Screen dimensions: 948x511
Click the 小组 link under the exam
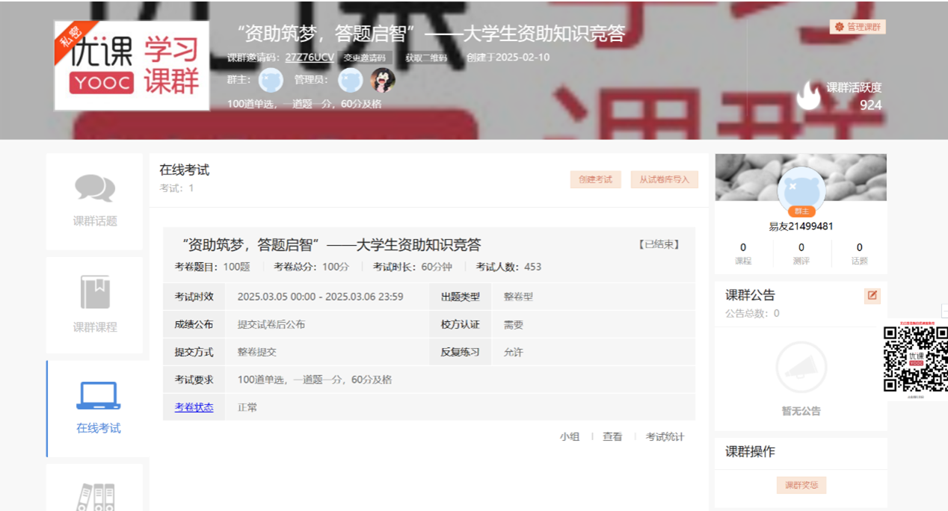(x=569, y=437)
